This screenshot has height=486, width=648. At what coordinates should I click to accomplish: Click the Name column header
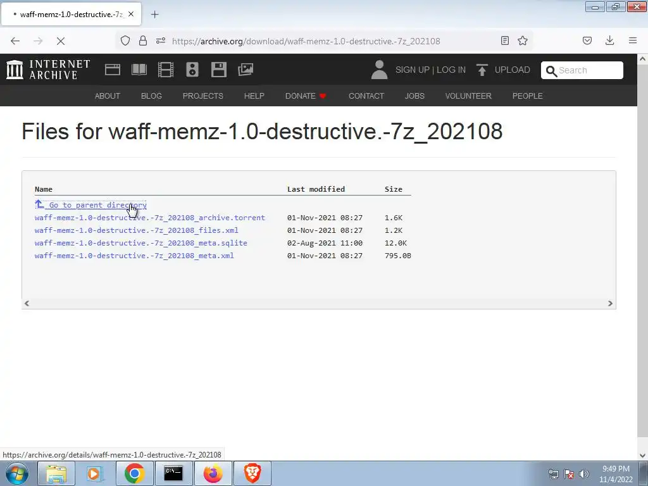(x=44, y=189)
